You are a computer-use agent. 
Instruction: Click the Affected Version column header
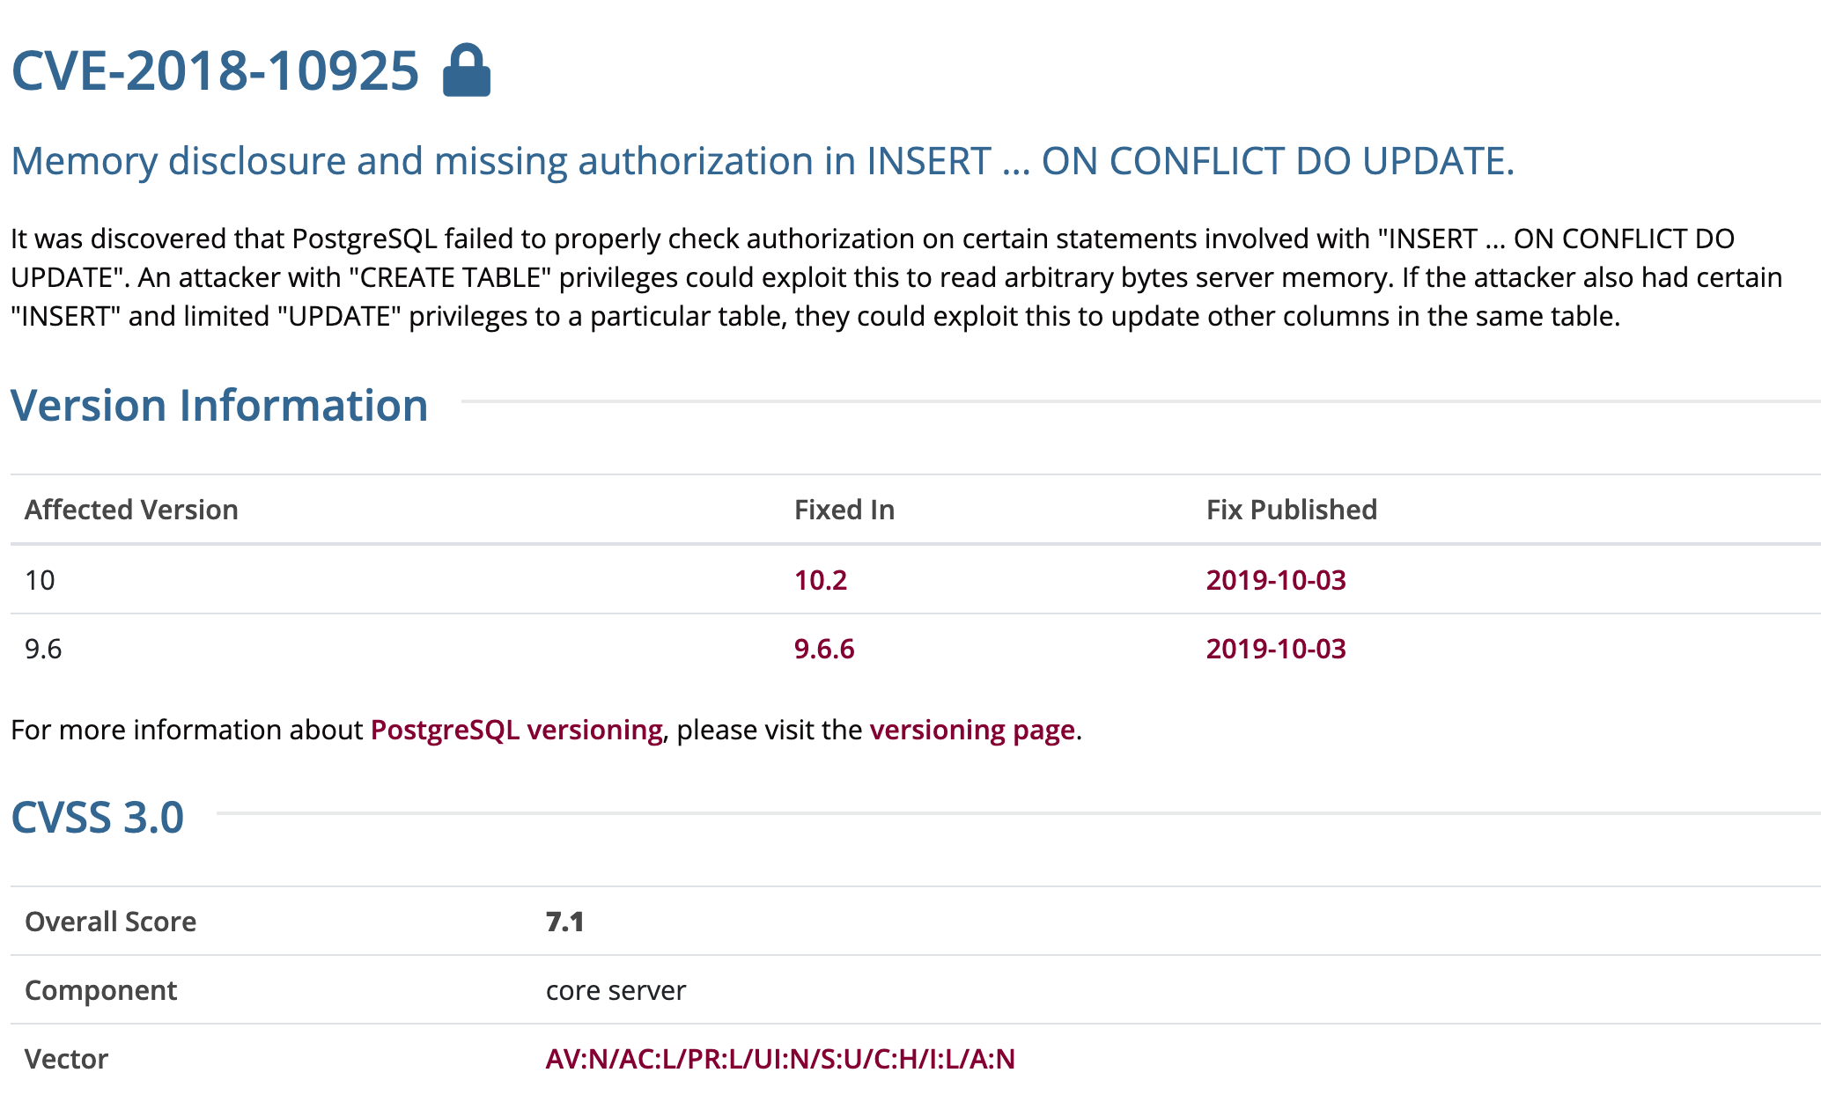[131, 510]
